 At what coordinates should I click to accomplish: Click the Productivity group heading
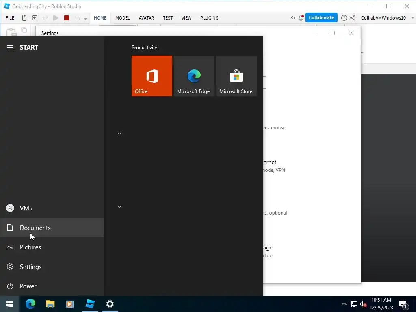144,48
